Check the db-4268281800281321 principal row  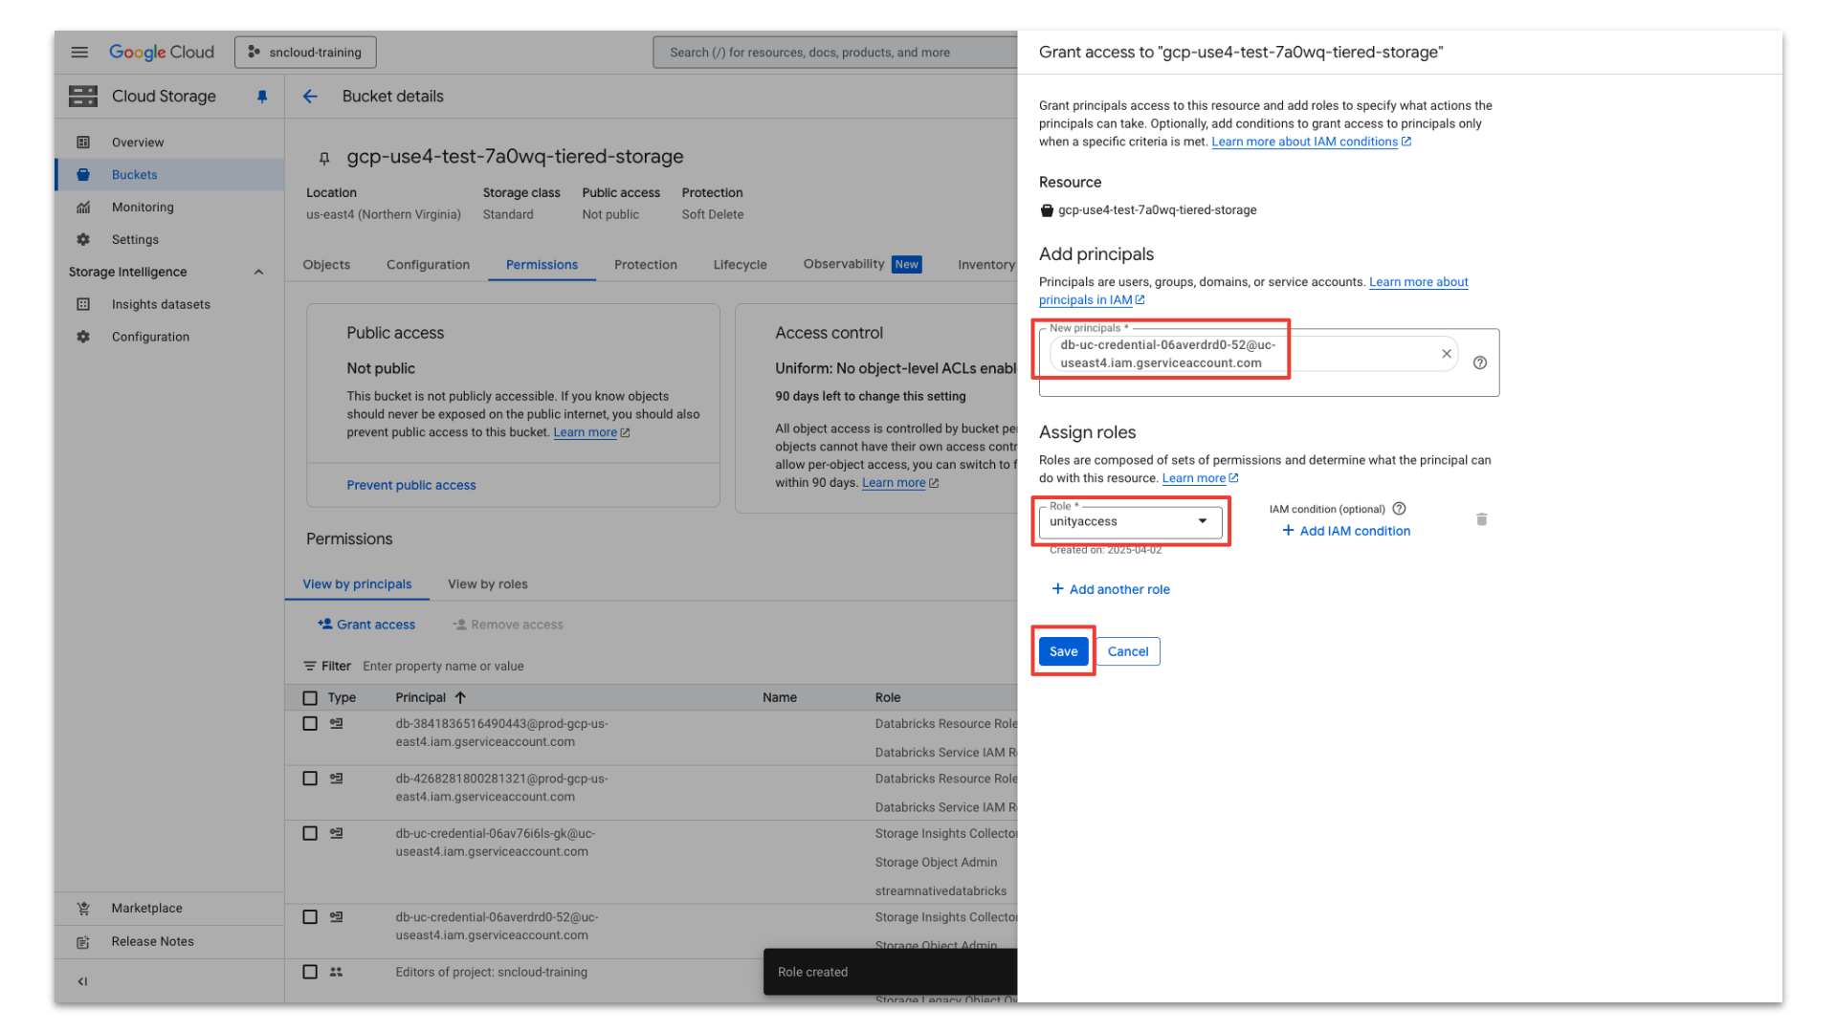(310, 779)
